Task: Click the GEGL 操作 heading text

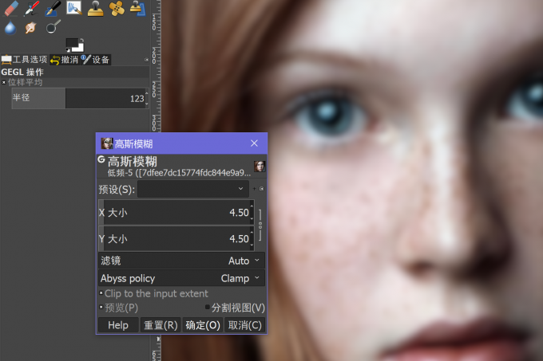Action: tap(22, 72)
